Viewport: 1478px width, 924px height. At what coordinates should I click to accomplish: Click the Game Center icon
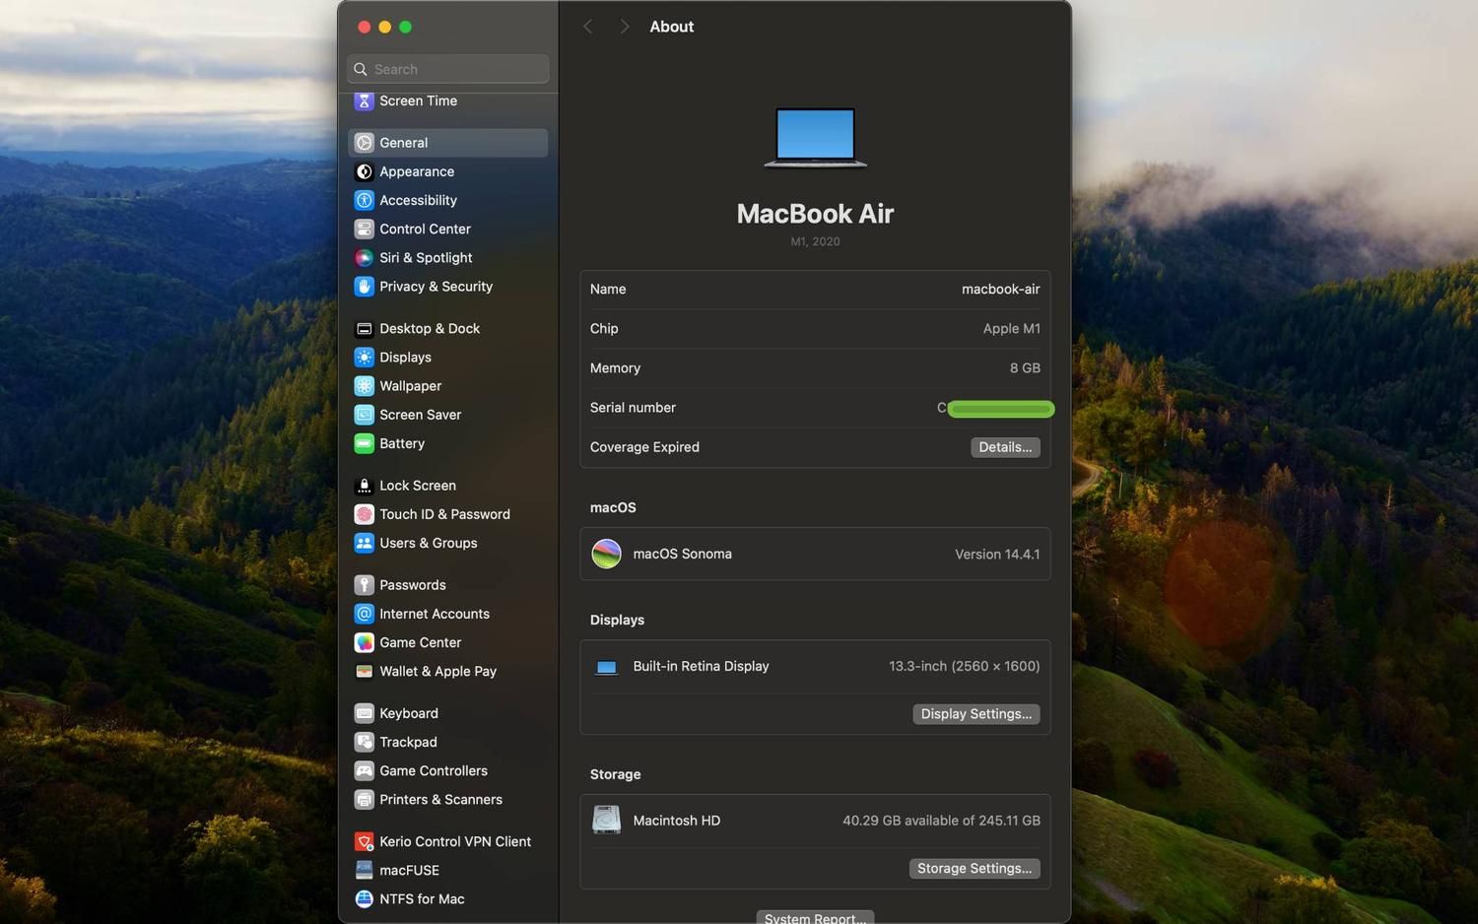coord(364,642)
